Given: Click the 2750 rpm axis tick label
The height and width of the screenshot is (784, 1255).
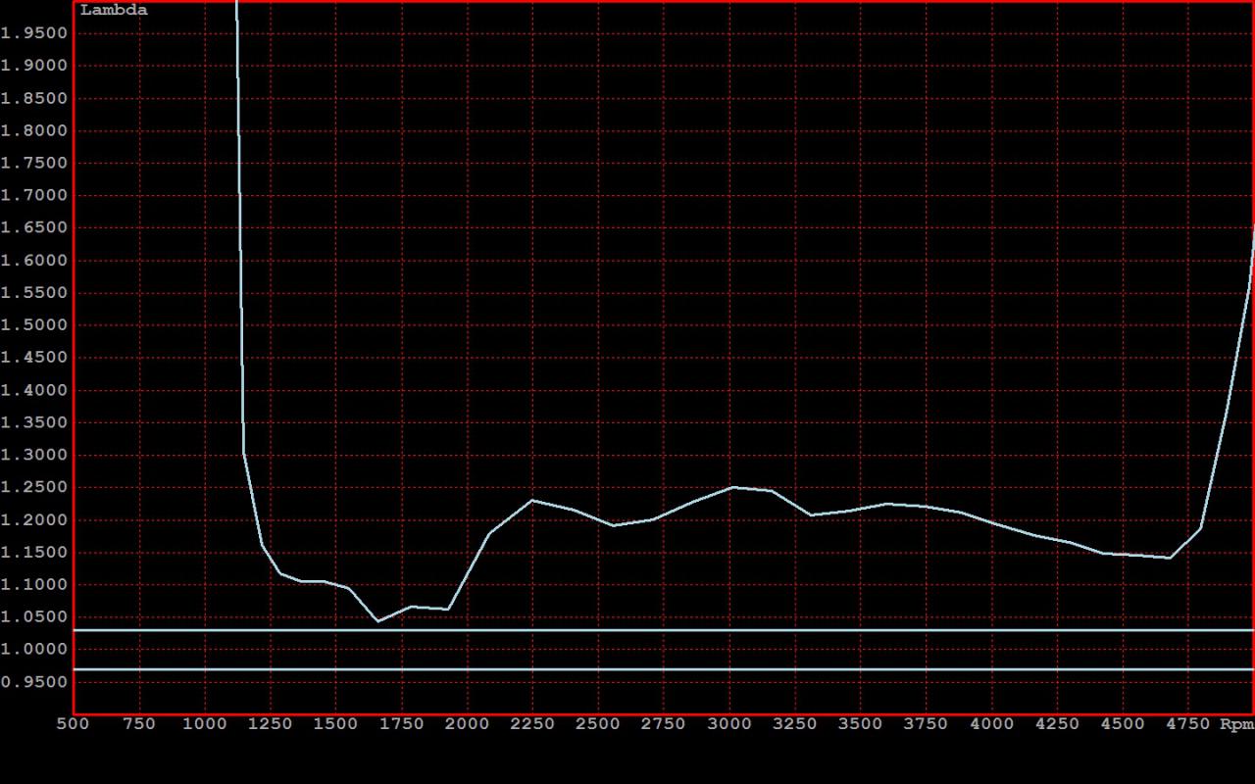Looking at the screenshot, I should pos(664,724).
